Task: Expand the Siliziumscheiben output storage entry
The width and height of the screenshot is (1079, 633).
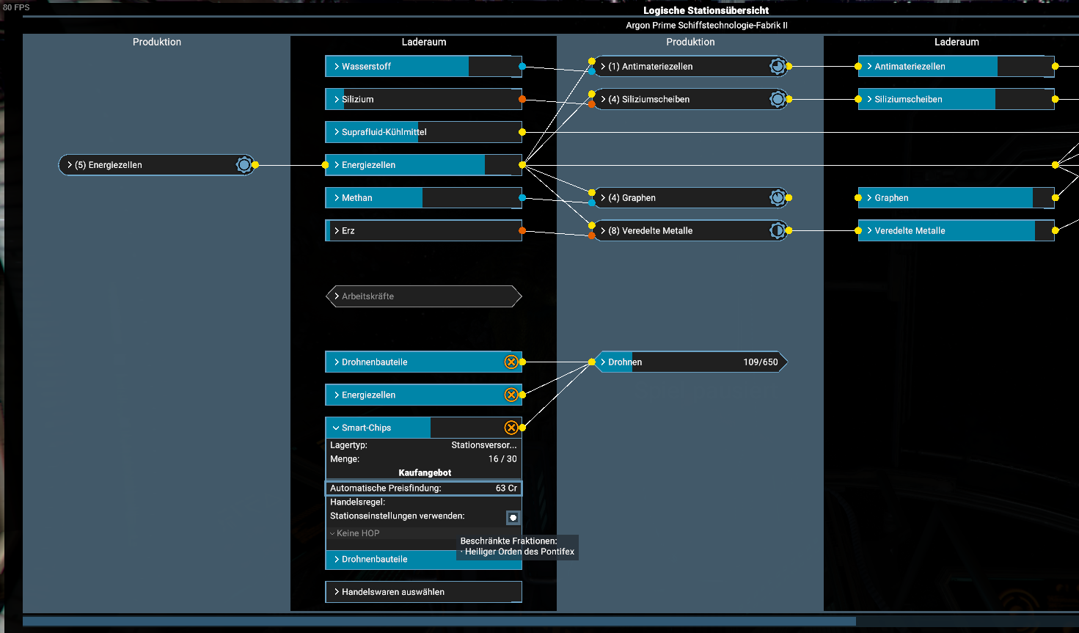Action: tap(957, 99)
